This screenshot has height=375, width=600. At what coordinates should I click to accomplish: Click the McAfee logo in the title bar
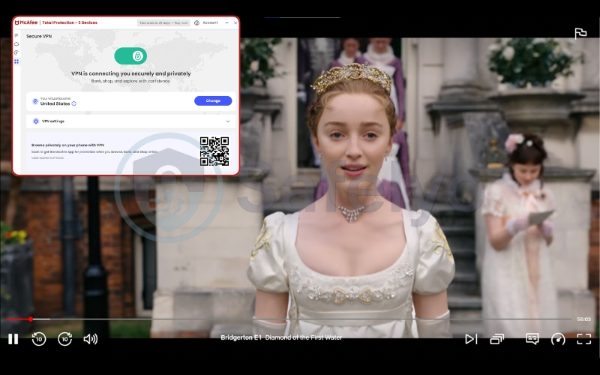26,22
